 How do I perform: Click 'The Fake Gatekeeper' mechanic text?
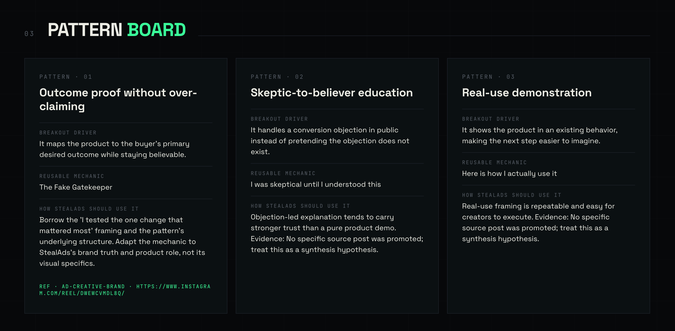pos(76,187)
